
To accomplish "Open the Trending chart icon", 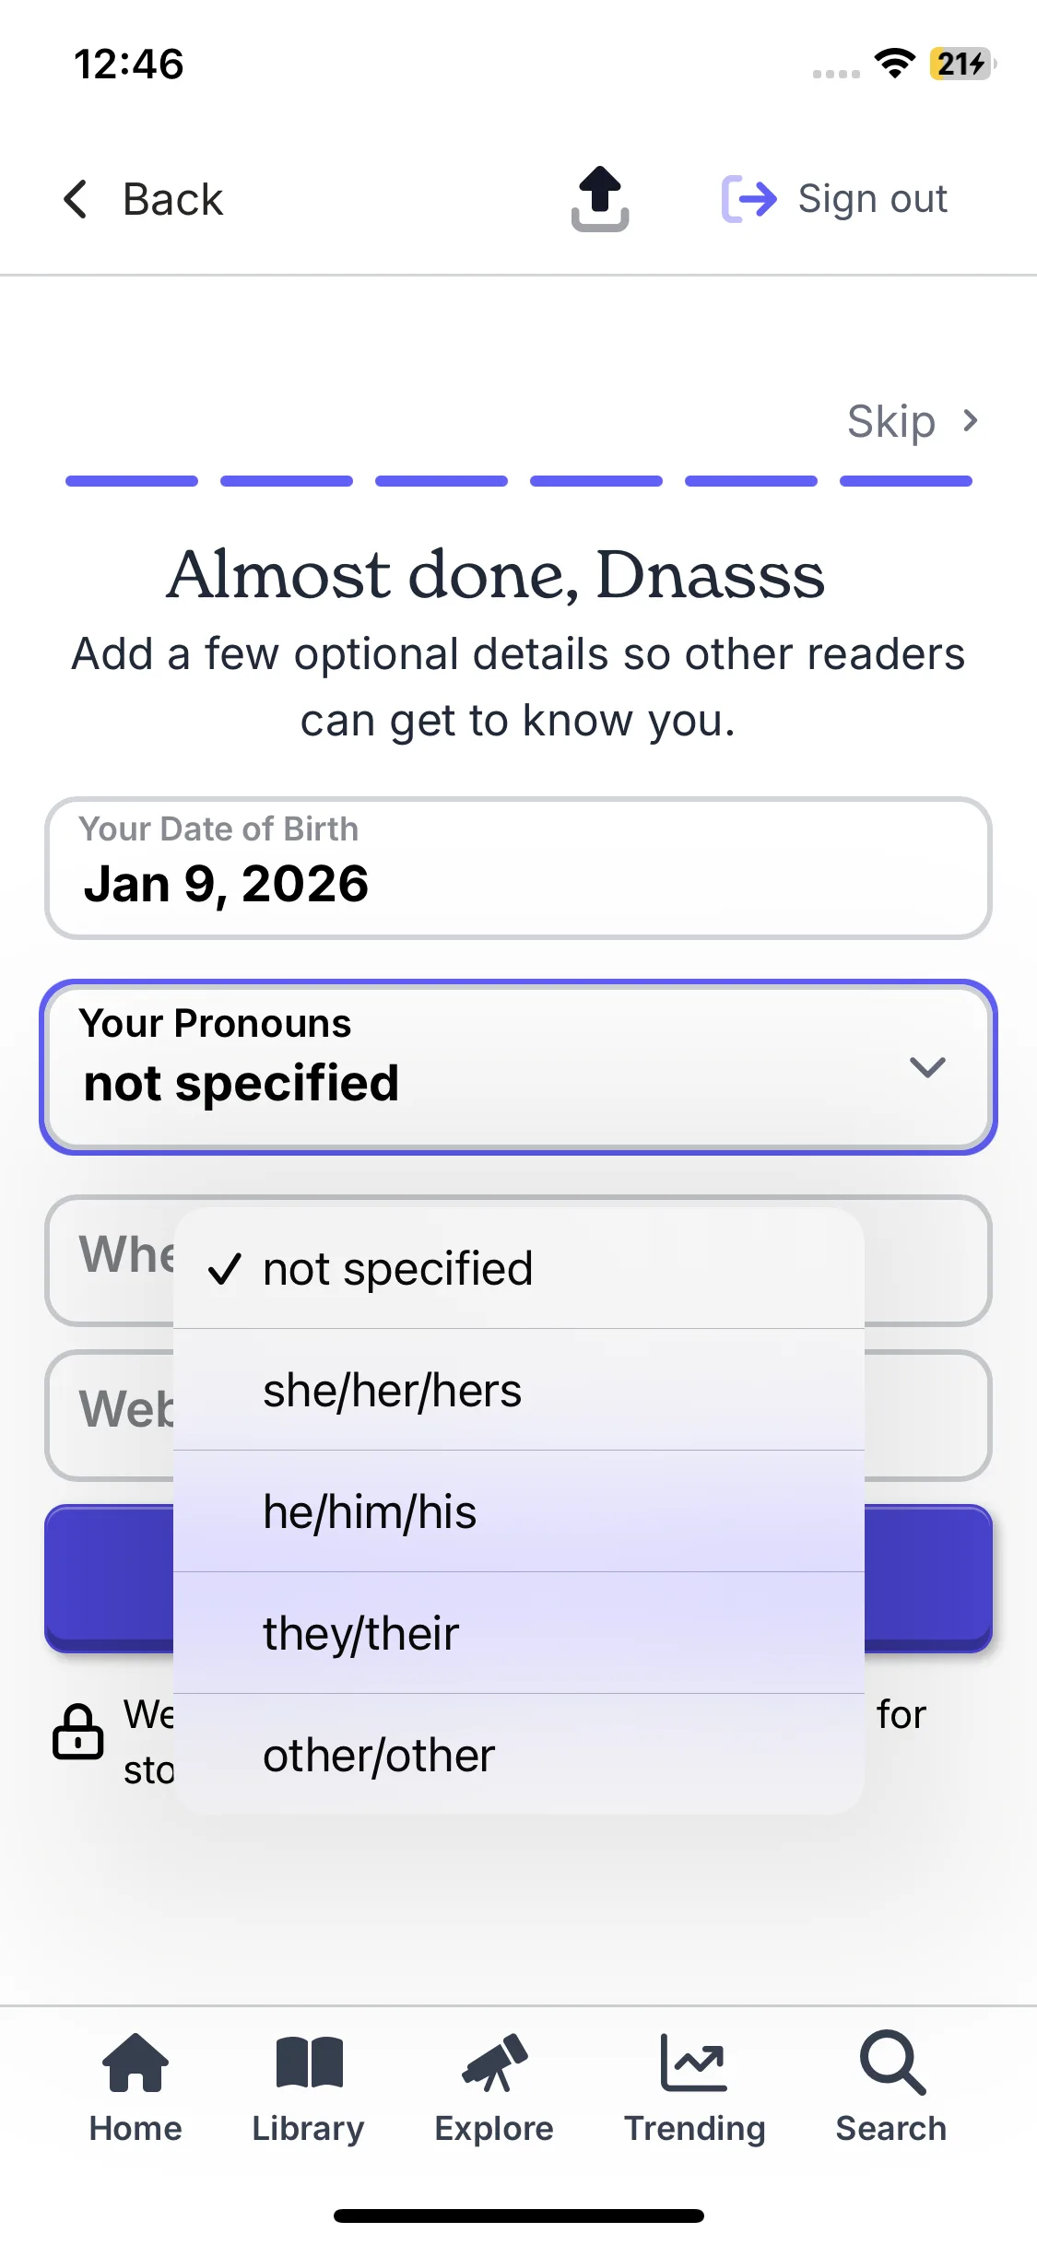I will (x=694, y=2063).
